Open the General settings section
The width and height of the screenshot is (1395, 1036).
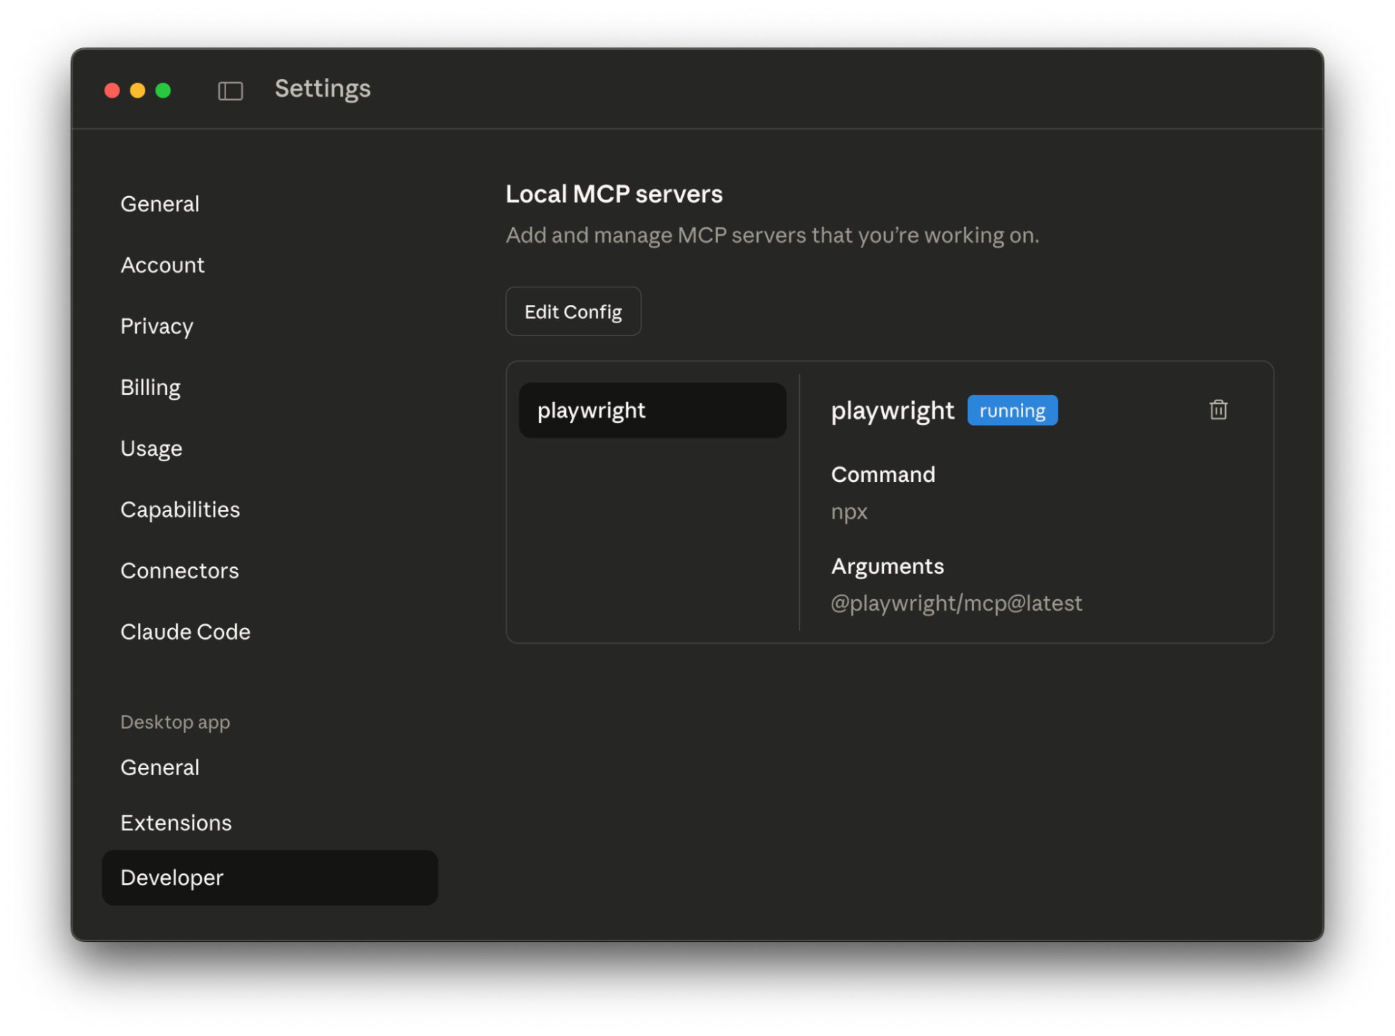(160, 204)
